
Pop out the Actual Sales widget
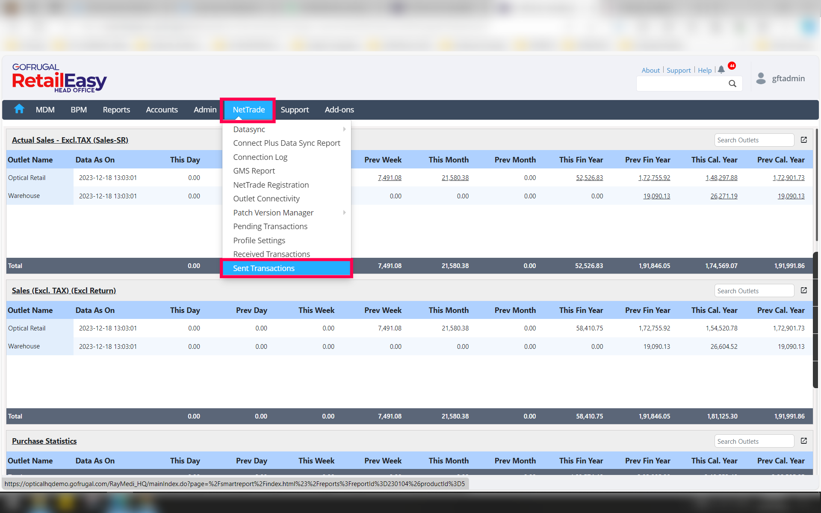tap(804, 140)
